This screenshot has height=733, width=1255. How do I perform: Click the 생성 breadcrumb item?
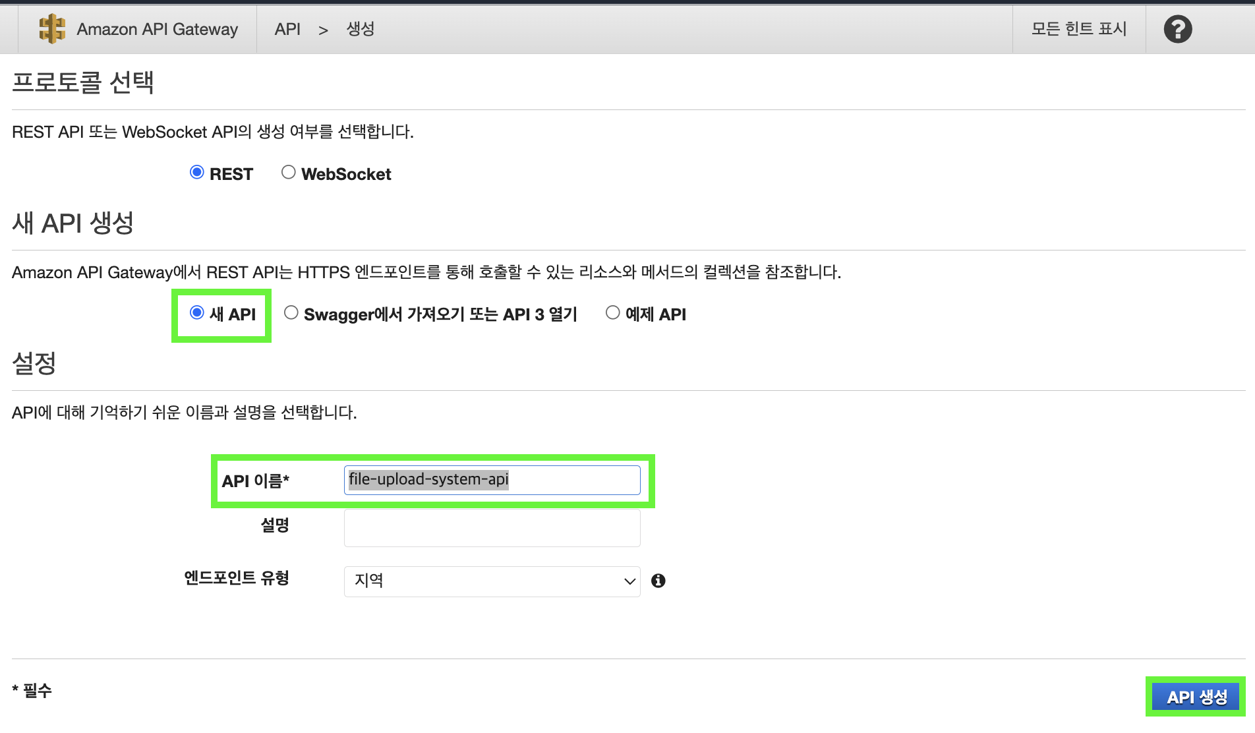(361, 29)
